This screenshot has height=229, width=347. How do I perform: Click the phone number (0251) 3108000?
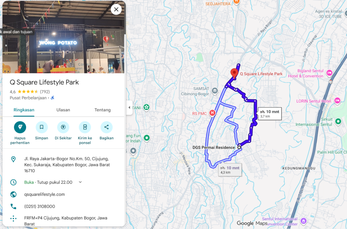(40, 206)
